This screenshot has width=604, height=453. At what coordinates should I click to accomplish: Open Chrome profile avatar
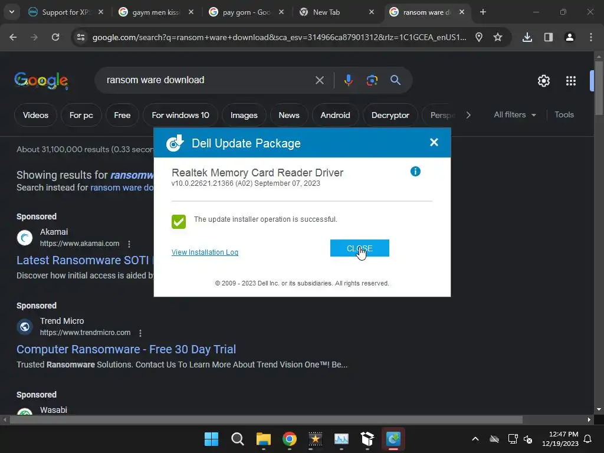(569, 37)
